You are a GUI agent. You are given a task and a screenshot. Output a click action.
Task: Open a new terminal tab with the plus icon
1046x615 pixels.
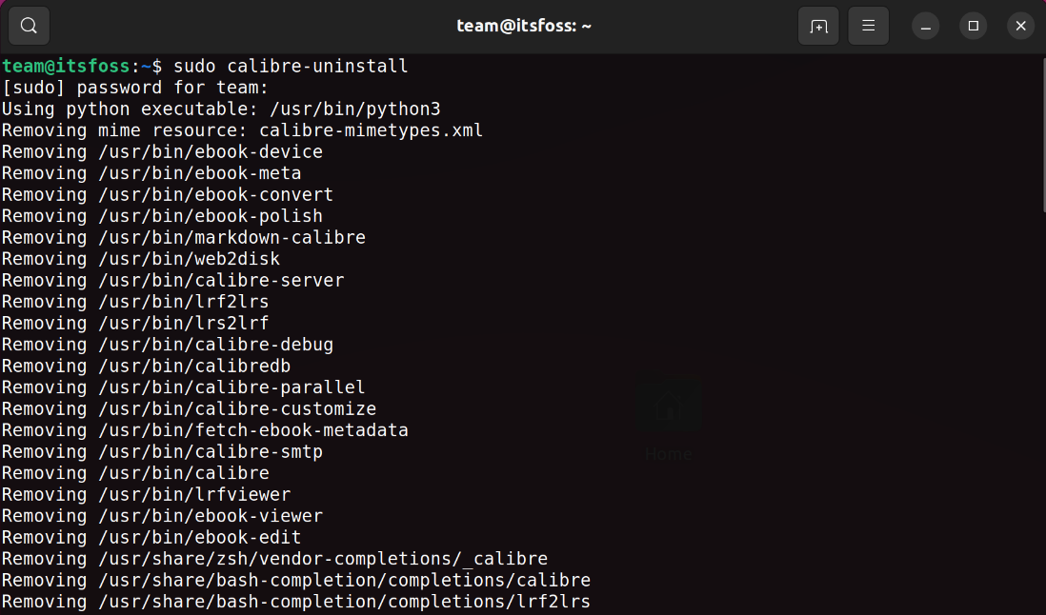click(x=818, y=26)
